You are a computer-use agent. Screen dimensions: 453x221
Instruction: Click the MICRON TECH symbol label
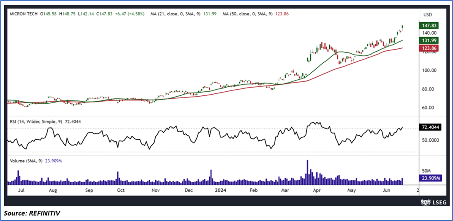click(24, 13)
